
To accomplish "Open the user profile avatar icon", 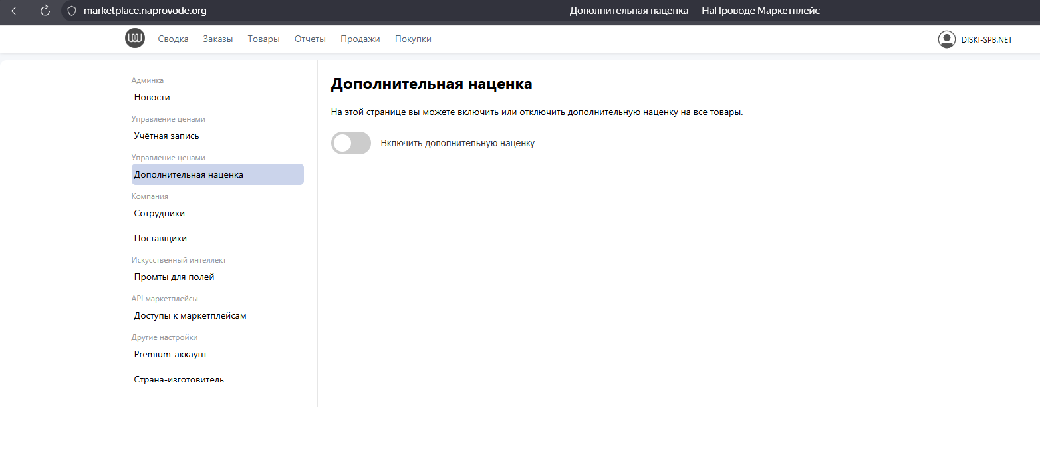I will point(946,39).
